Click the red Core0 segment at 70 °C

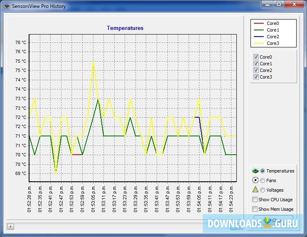click(x=77, y=155)
